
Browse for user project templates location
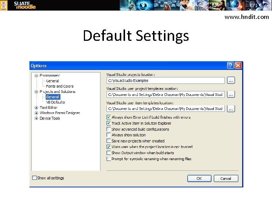coord(231,94)
